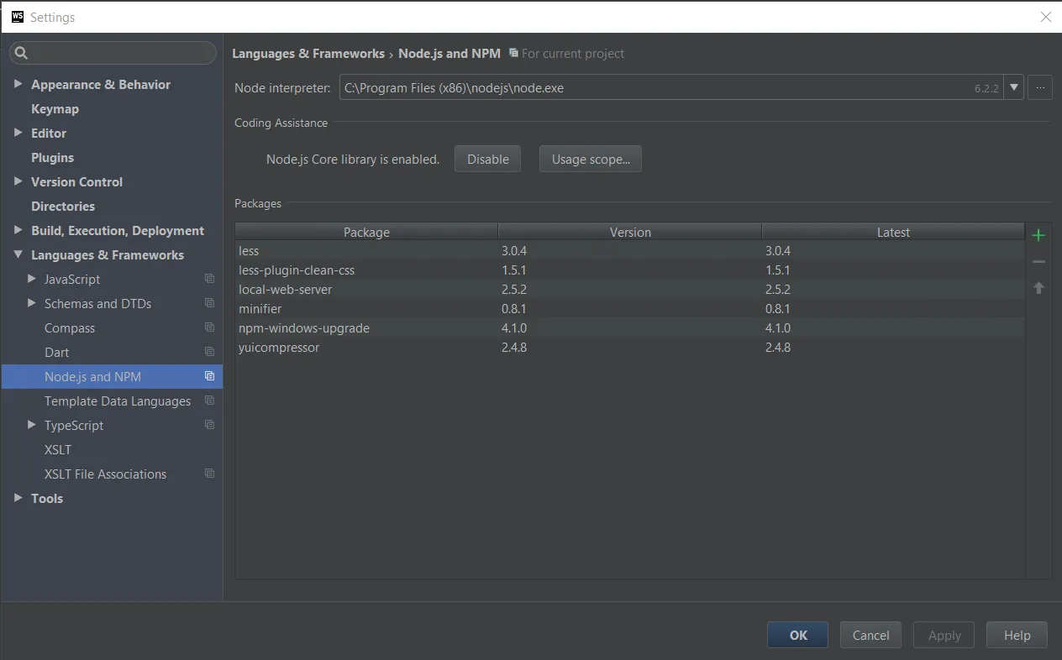Expand the TypeScript subsection arrow
The height and width of the screenshot is (660, 1062).
point(32,425)
